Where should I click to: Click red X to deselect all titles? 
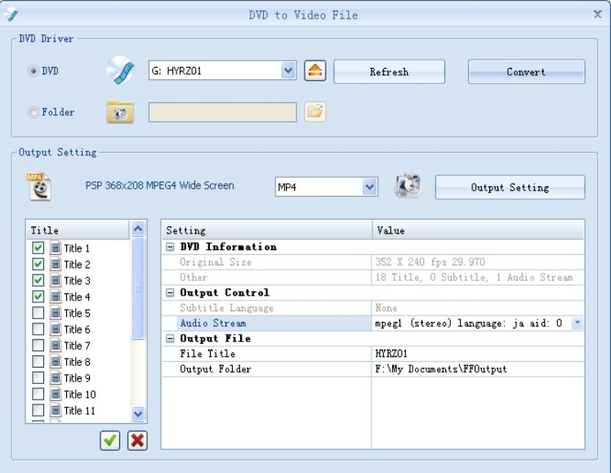click(x=137, y=440)
